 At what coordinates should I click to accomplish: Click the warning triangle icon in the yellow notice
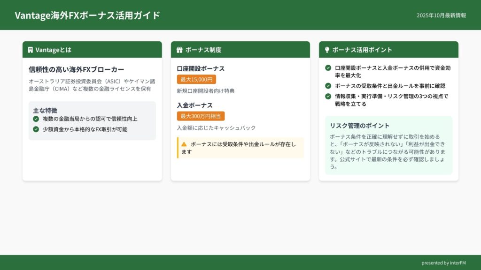click(x=184, y=144)
